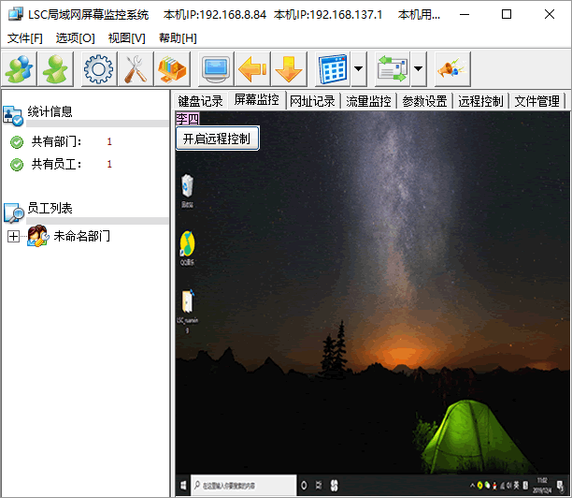
Task: Click the blue grid layout toolbar icon
Action: [333, 68]
